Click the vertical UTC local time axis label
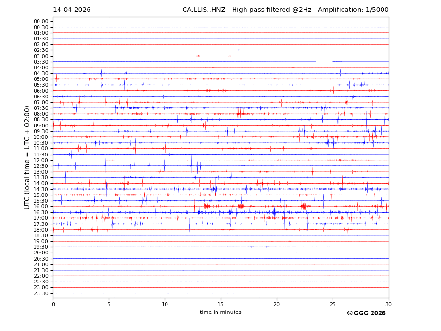 [x=27, y=157]
